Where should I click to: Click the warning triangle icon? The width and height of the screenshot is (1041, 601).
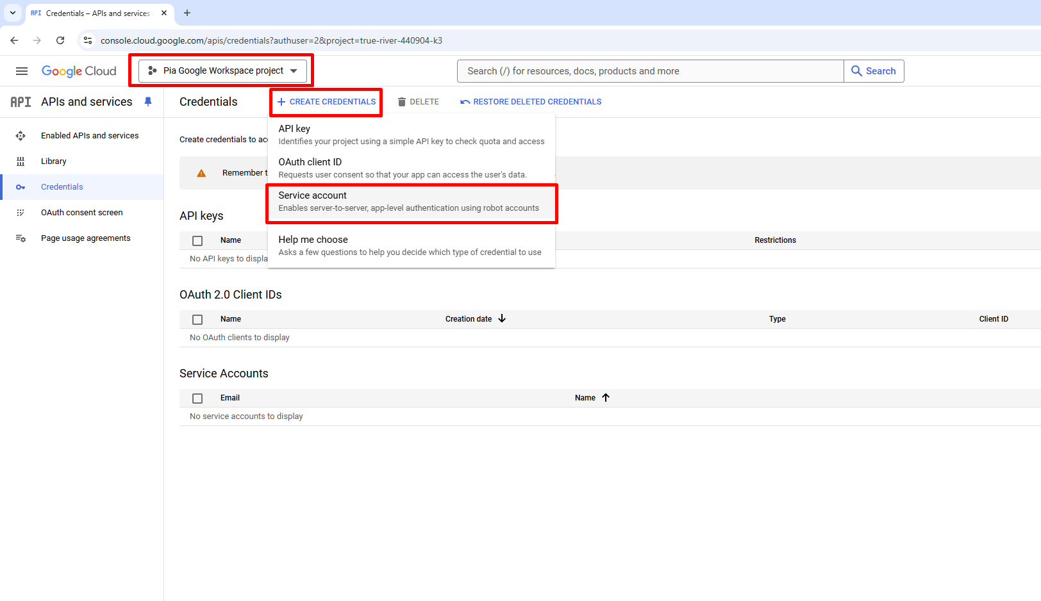tap(201, 173)
